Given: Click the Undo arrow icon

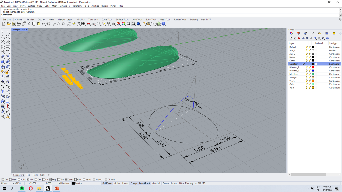Looking at the screenshot, I should click(x=44, y=24).
